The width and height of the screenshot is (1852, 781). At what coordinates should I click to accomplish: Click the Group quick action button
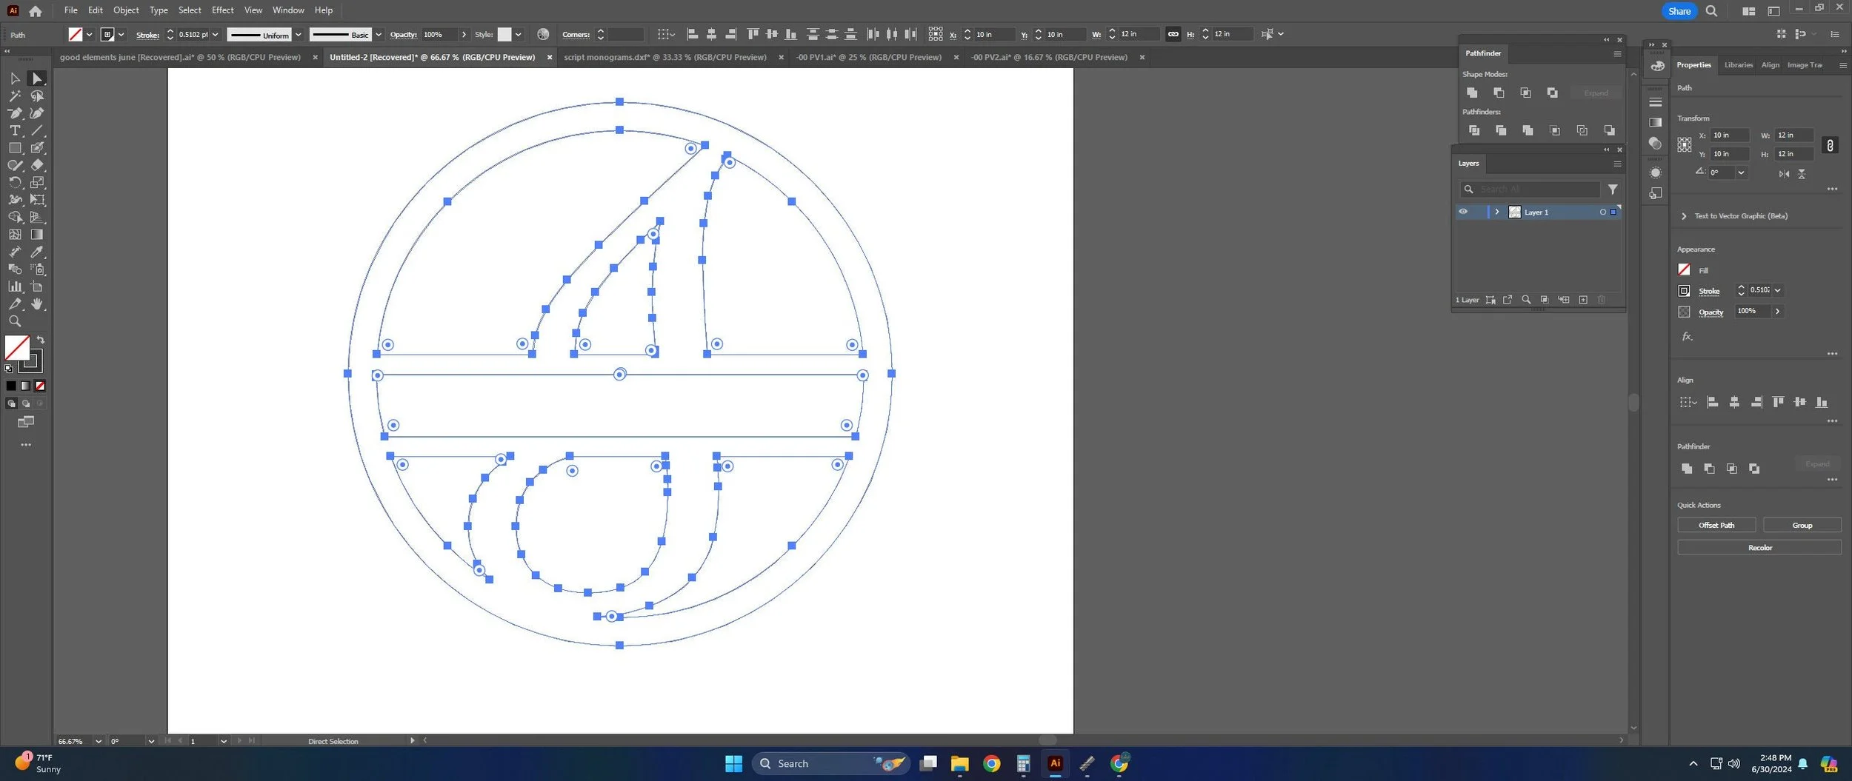point(1802,525)
